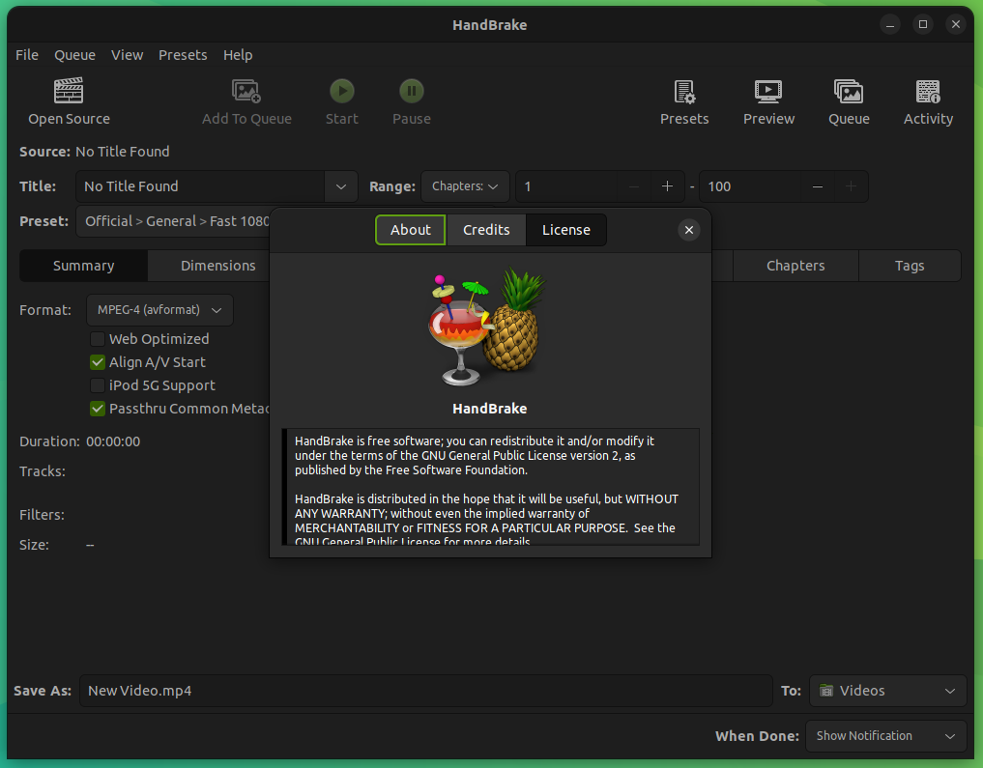Click the Videos destination selector
This screenshot has width=983, height=768.
coord(886,691)
